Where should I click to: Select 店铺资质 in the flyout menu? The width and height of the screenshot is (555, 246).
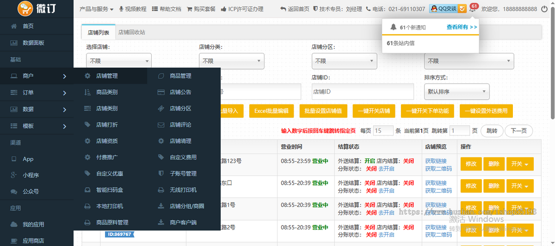tap(107, 141)
